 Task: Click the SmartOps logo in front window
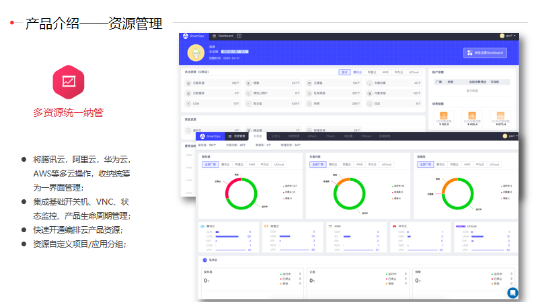click(x=210, y=136)
